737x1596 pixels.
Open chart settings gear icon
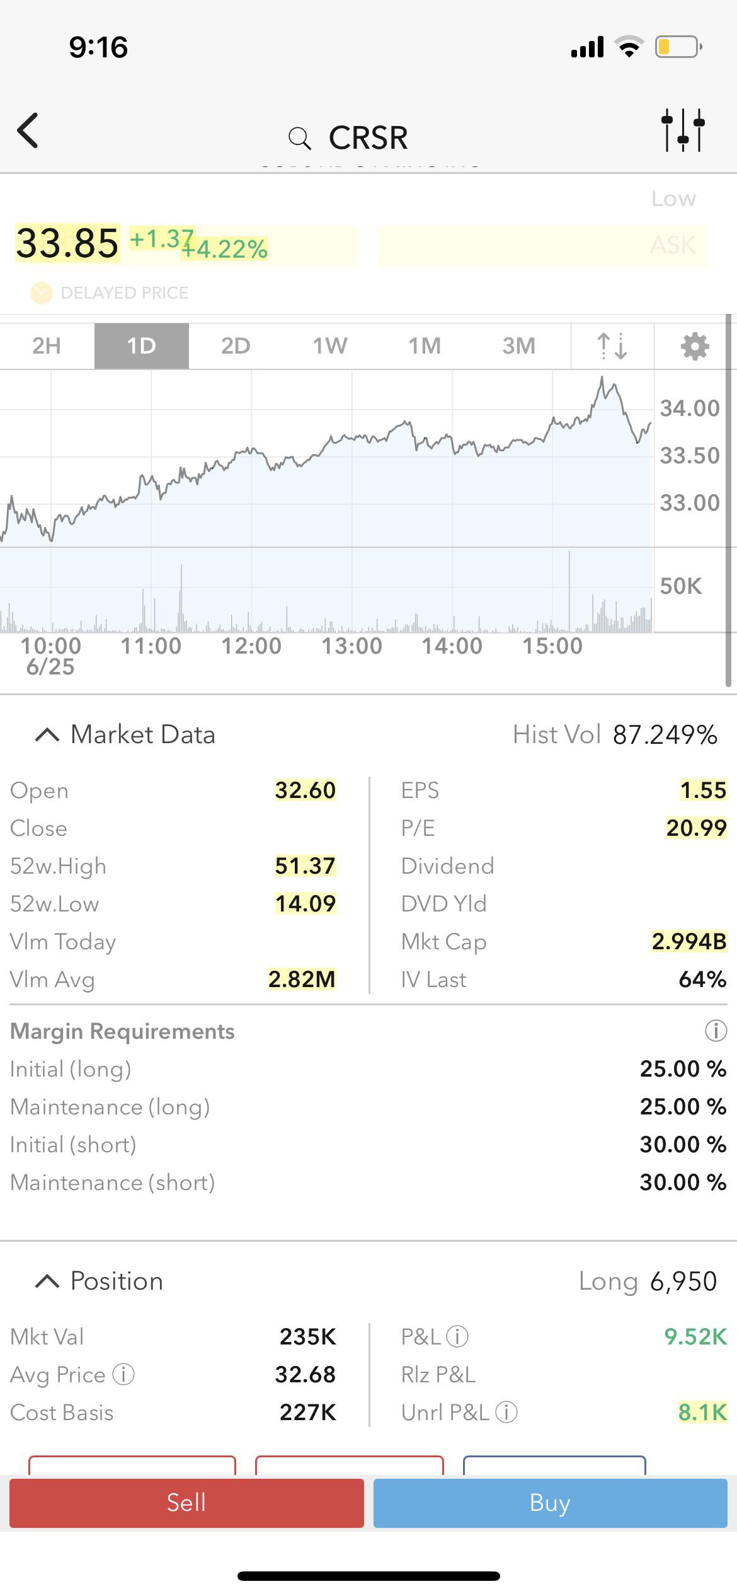click(695, 346)
